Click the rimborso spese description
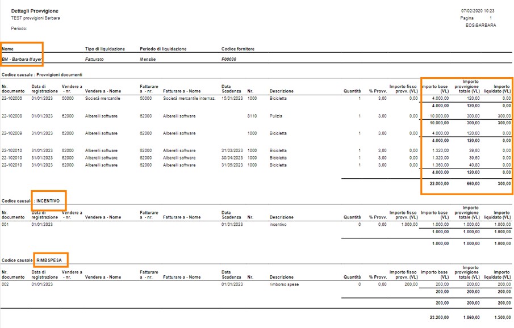 [283, 284]
